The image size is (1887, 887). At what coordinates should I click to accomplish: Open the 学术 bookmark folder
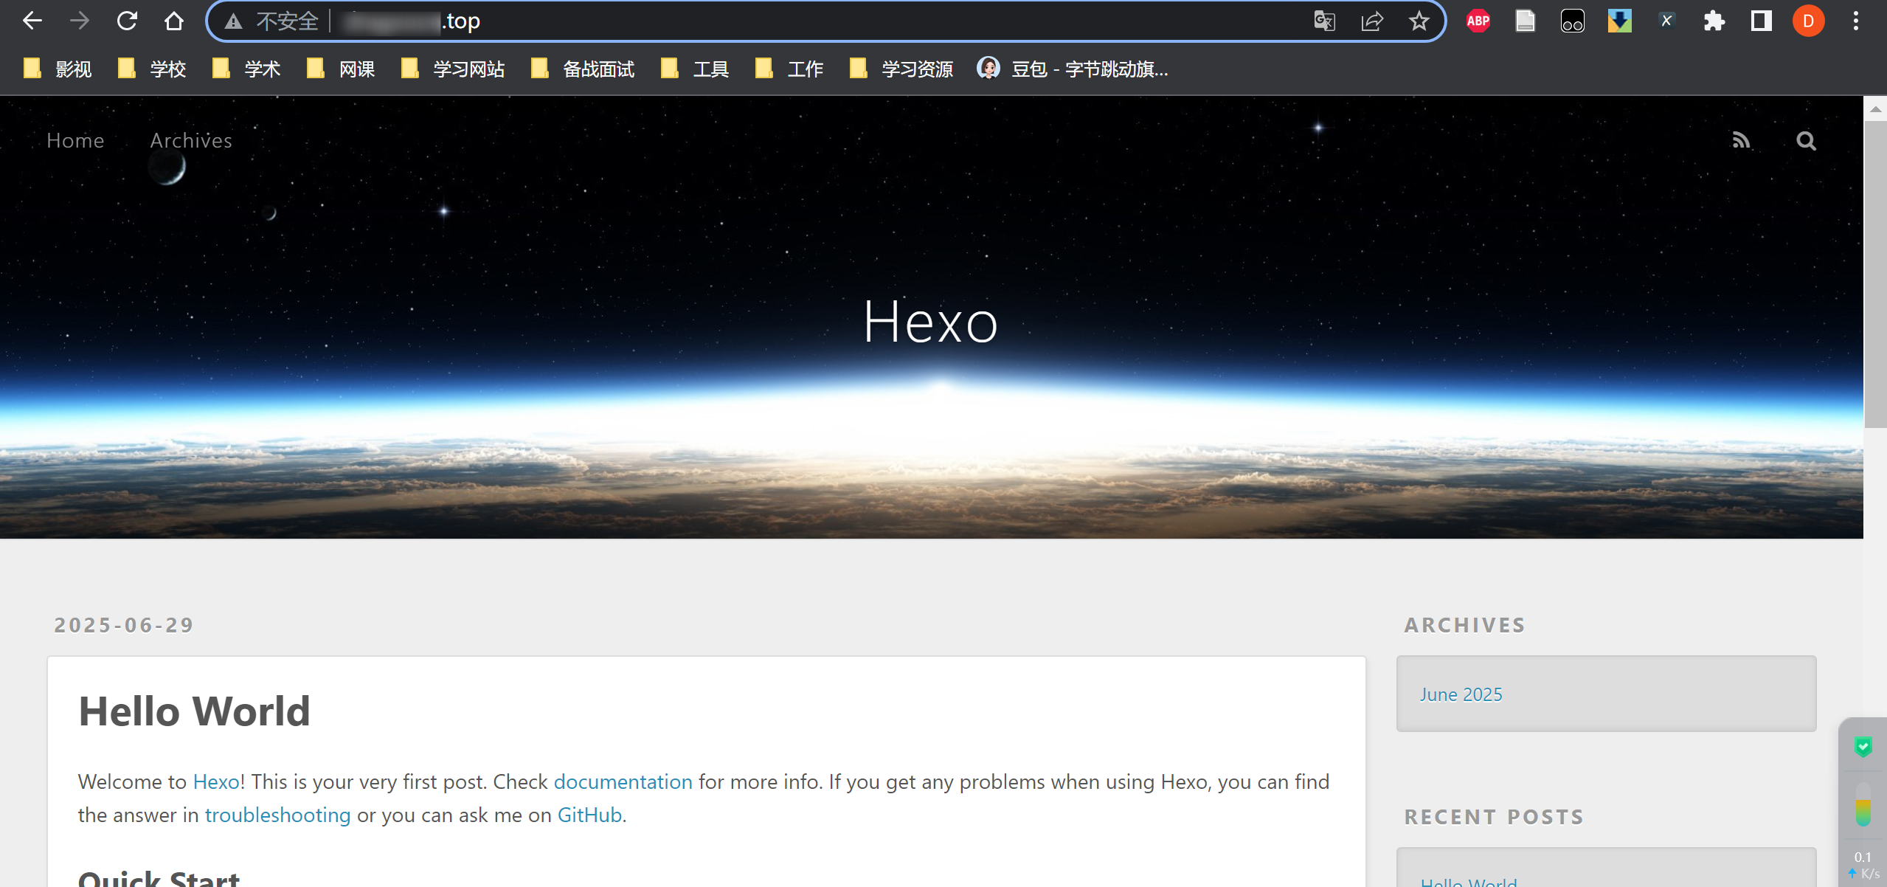[x=246, y=69]
